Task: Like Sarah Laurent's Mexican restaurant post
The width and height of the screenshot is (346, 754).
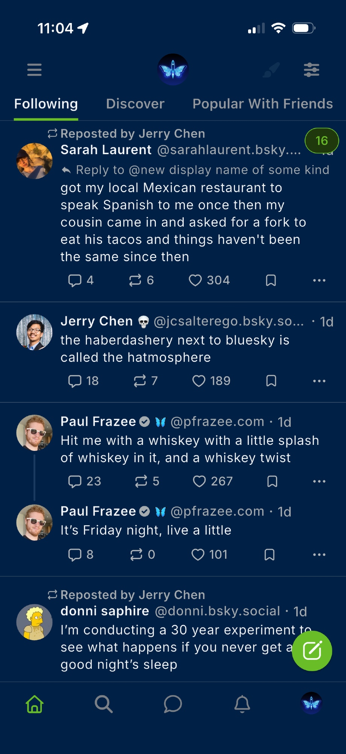Action: (x=195, y=280)
